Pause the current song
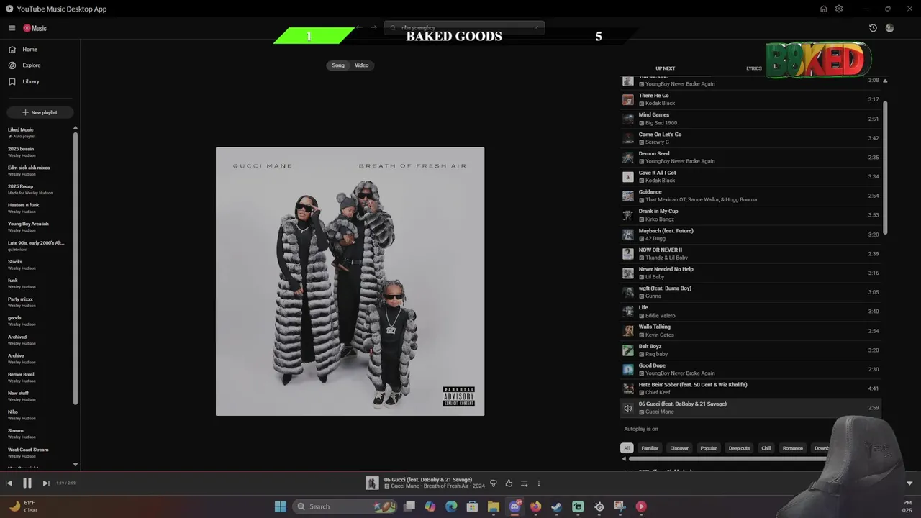 pos(27,483)
